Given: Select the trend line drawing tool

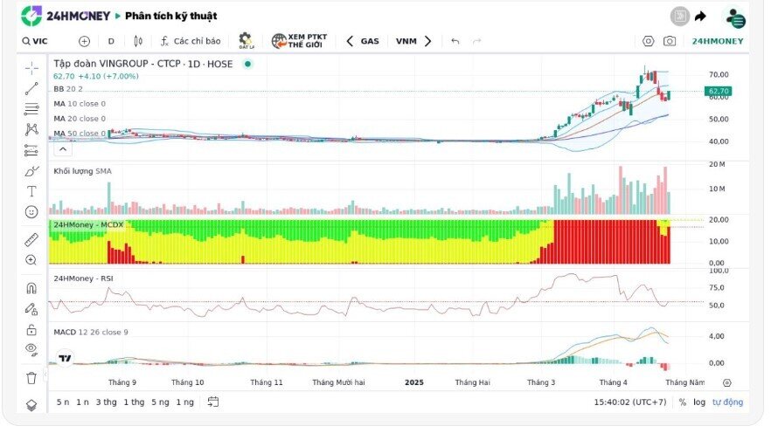Looking at the screenshot, I should [x=31, y=88].
